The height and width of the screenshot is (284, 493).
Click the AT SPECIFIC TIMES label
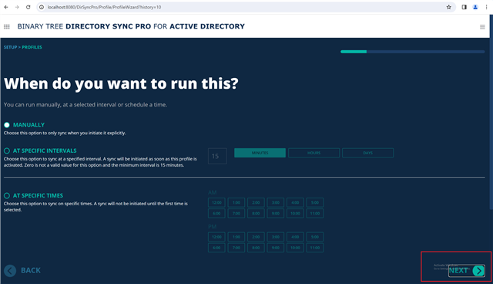pos(38,195)
